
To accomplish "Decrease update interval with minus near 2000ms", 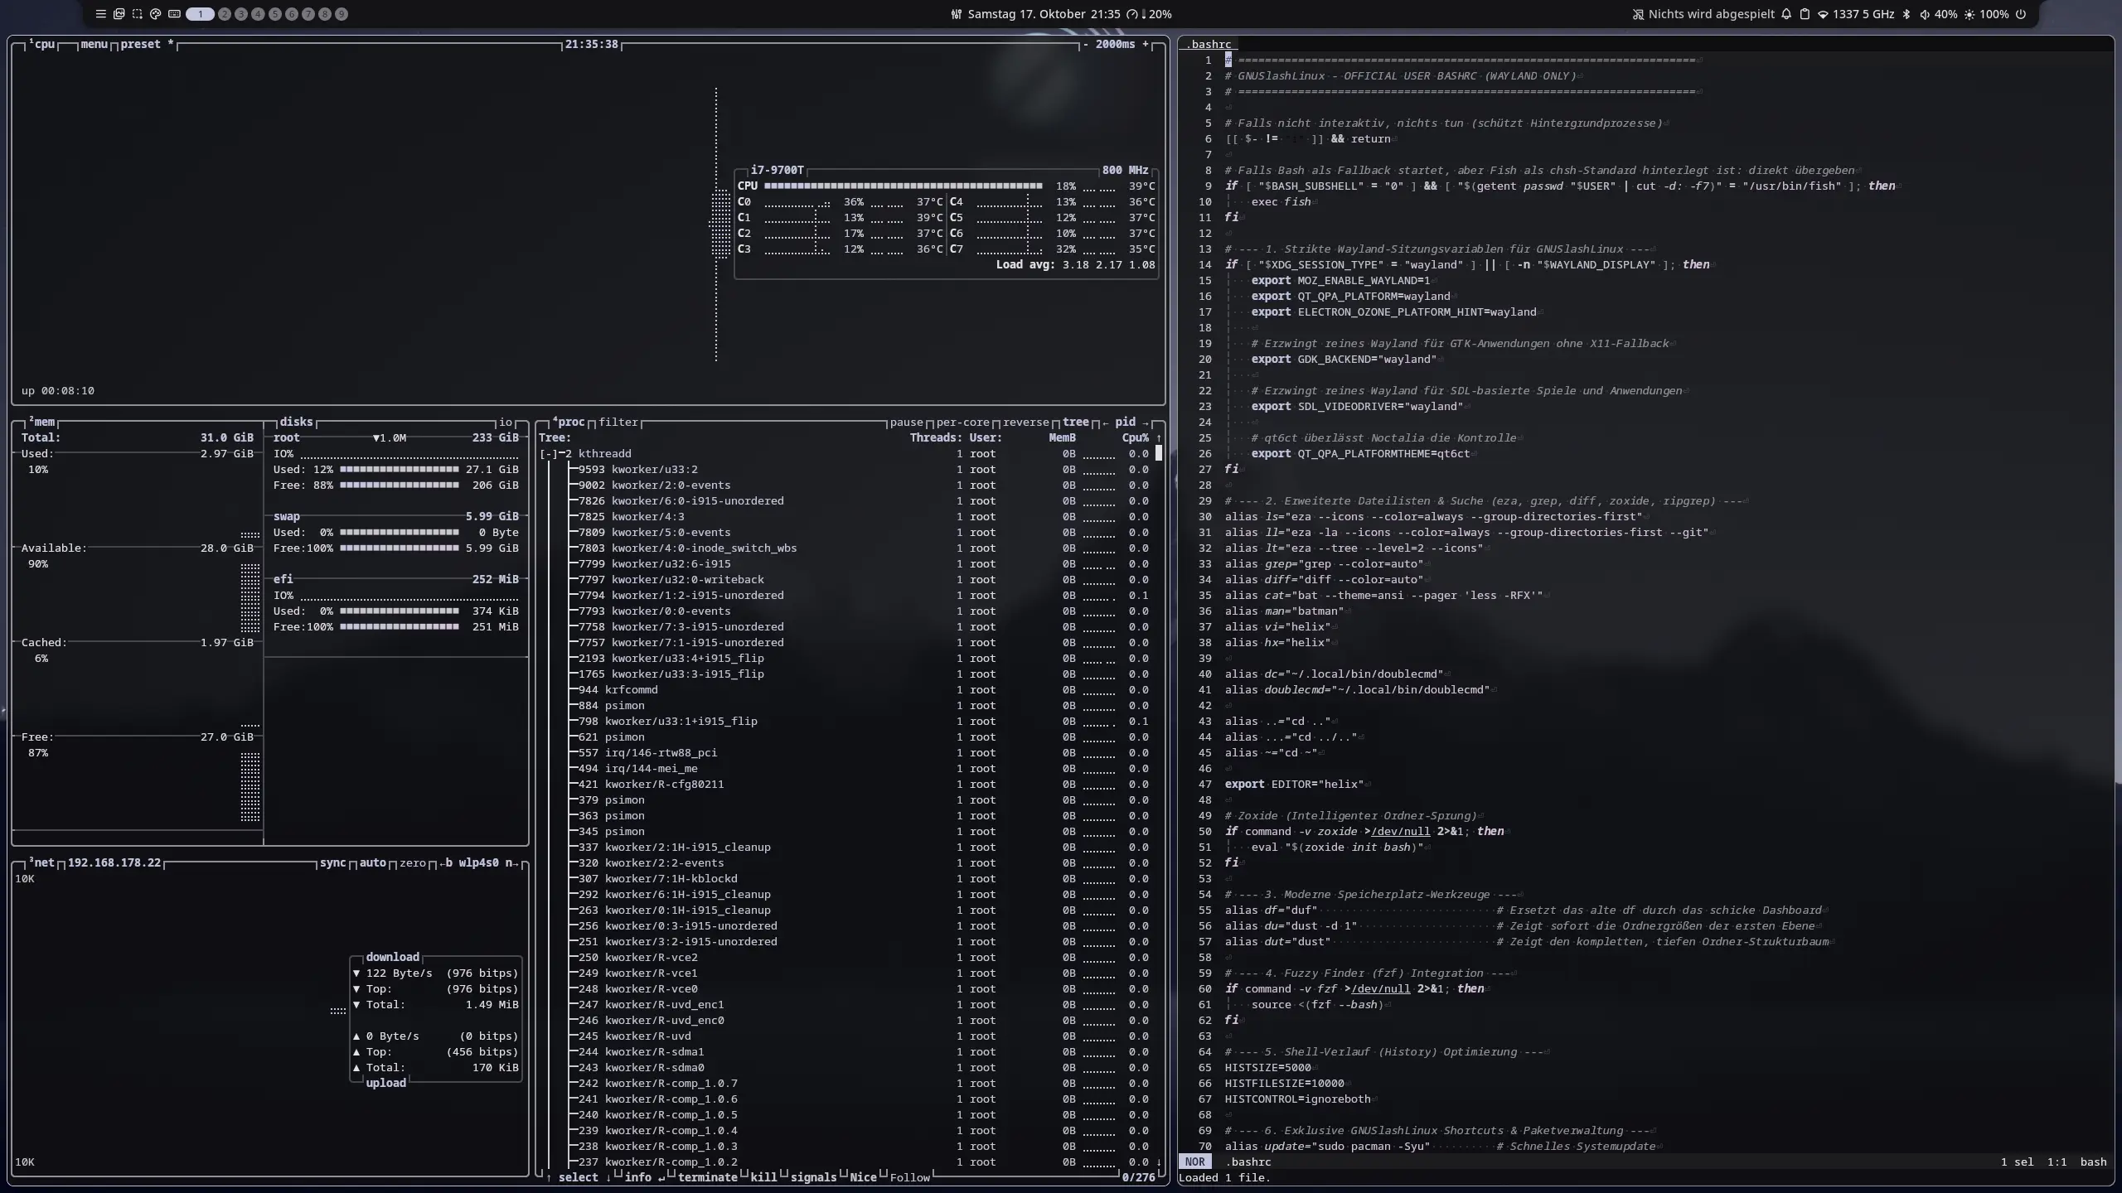I will [1086, 44].
